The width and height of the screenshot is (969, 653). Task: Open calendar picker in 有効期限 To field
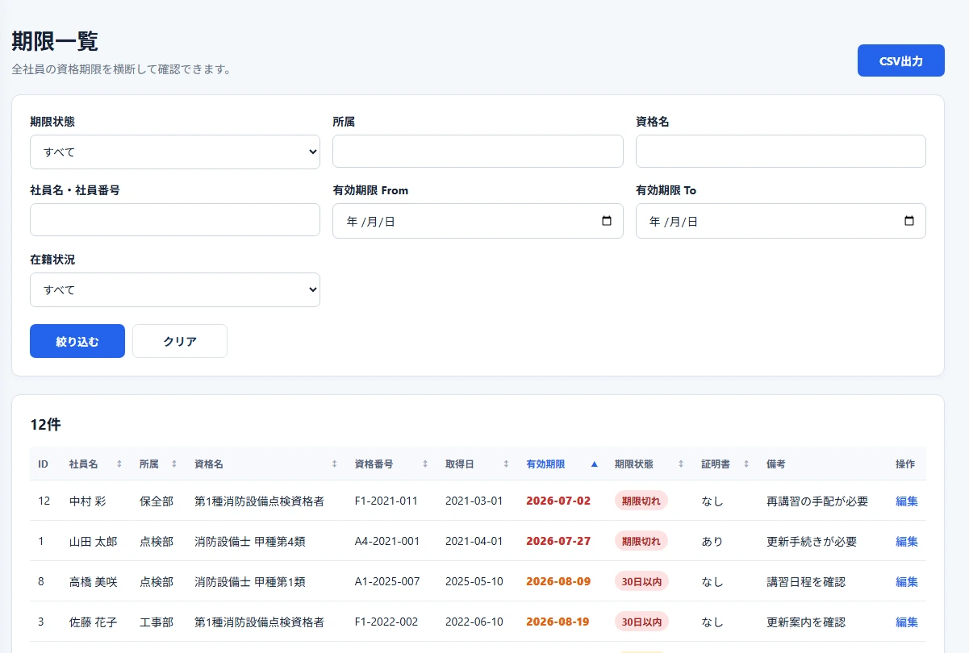coord(909,221)
